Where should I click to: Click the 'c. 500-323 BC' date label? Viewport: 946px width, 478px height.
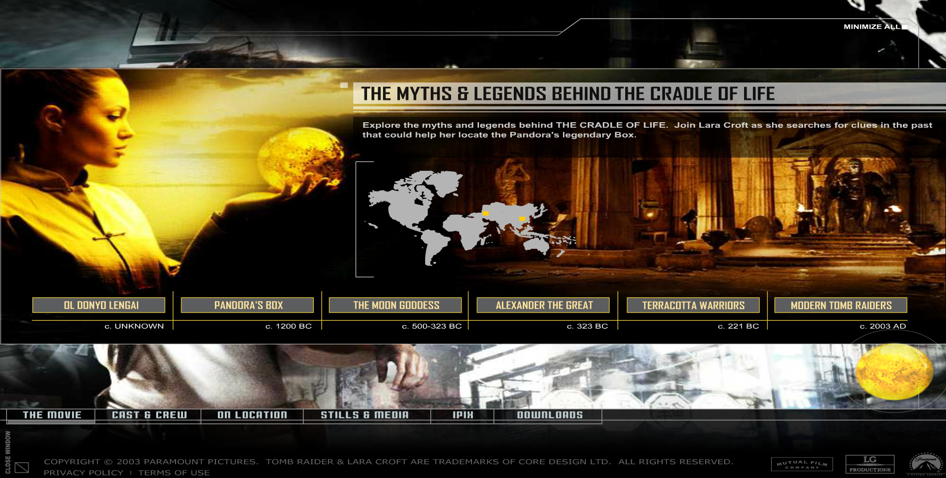[x=432, y=326]
